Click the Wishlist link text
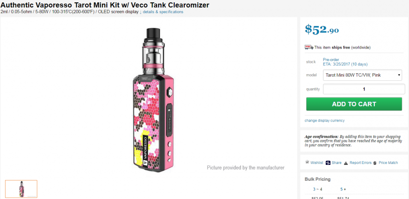This screenshot has width=409, height=199. click(316, 163)
